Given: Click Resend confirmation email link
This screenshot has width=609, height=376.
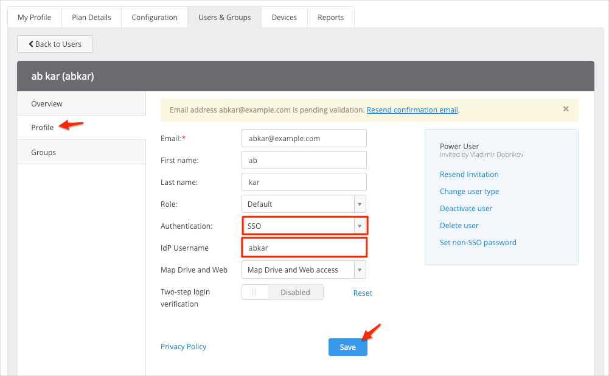Looking at the screenshot, I should (x=412, y=110).
